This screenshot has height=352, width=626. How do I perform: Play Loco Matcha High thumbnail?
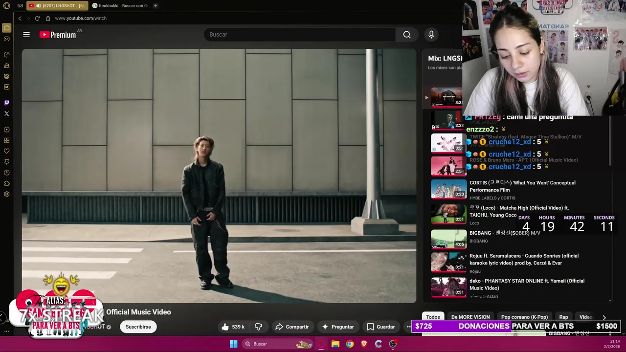449,214
